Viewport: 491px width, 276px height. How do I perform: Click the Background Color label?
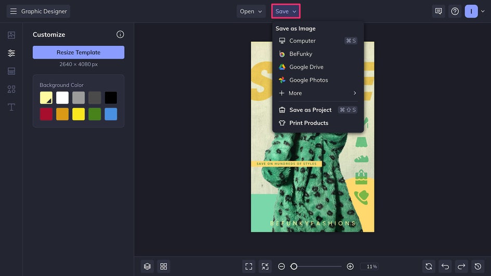[x=61, y=85]
